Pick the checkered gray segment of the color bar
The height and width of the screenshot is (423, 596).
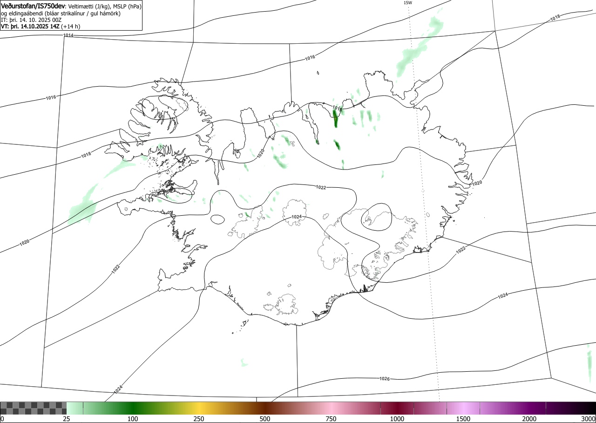33,408
